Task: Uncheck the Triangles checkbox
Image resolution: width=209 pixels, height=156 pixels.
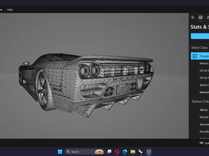Action: tap(195, 56)
